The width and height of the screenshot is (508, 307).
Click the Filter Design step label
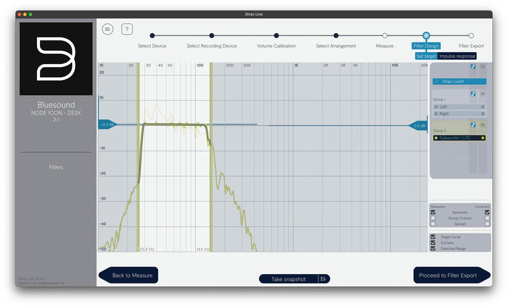pyautogui.click(x=426, y=46)
